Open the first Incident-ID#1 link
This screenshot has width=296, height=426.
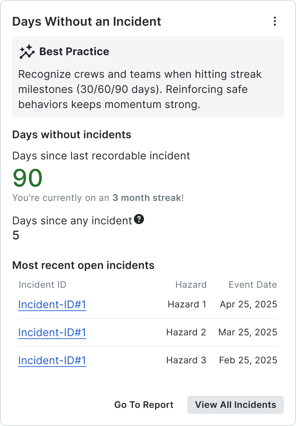click(52, 304)
